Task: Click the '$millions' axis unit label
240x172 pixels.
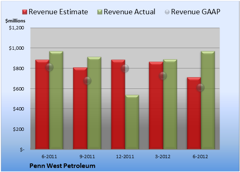Action: [x=16, y=21]
